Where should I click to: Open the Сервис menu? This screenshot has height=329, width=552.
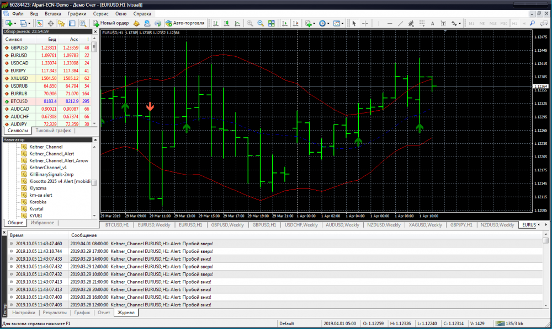tap(100, 14)
